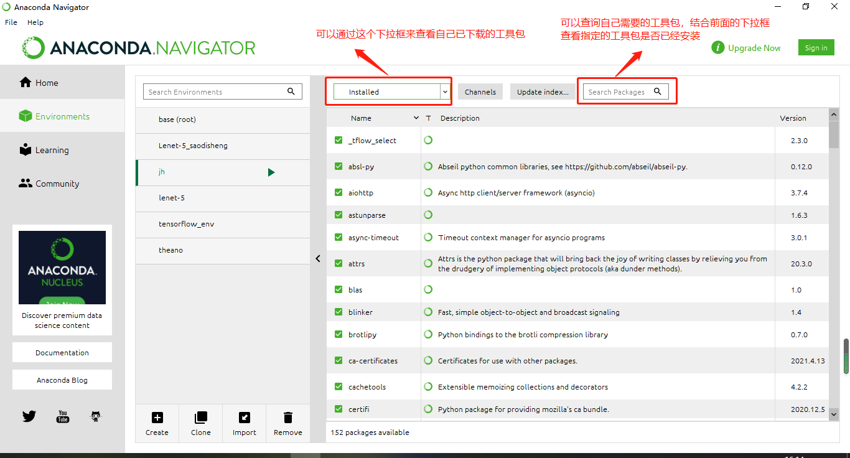850x458 pixels.
Task: Toggle the ca-certificates package checkbox
Action: [339, 360]
